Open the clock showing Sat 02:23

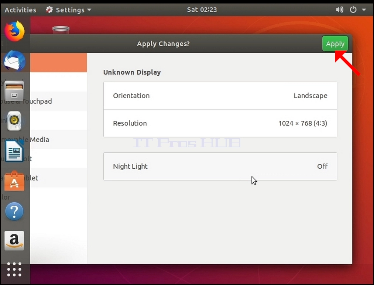coord(202,10)
